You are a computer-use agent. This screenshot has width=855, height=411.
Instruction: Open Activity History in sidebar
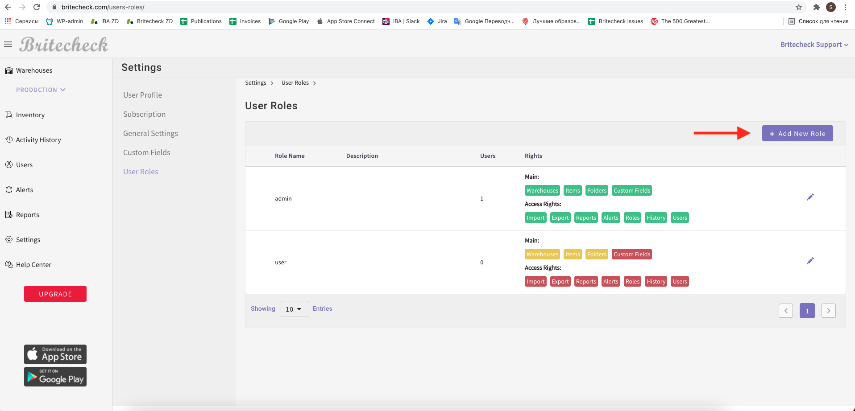[38, 140]
